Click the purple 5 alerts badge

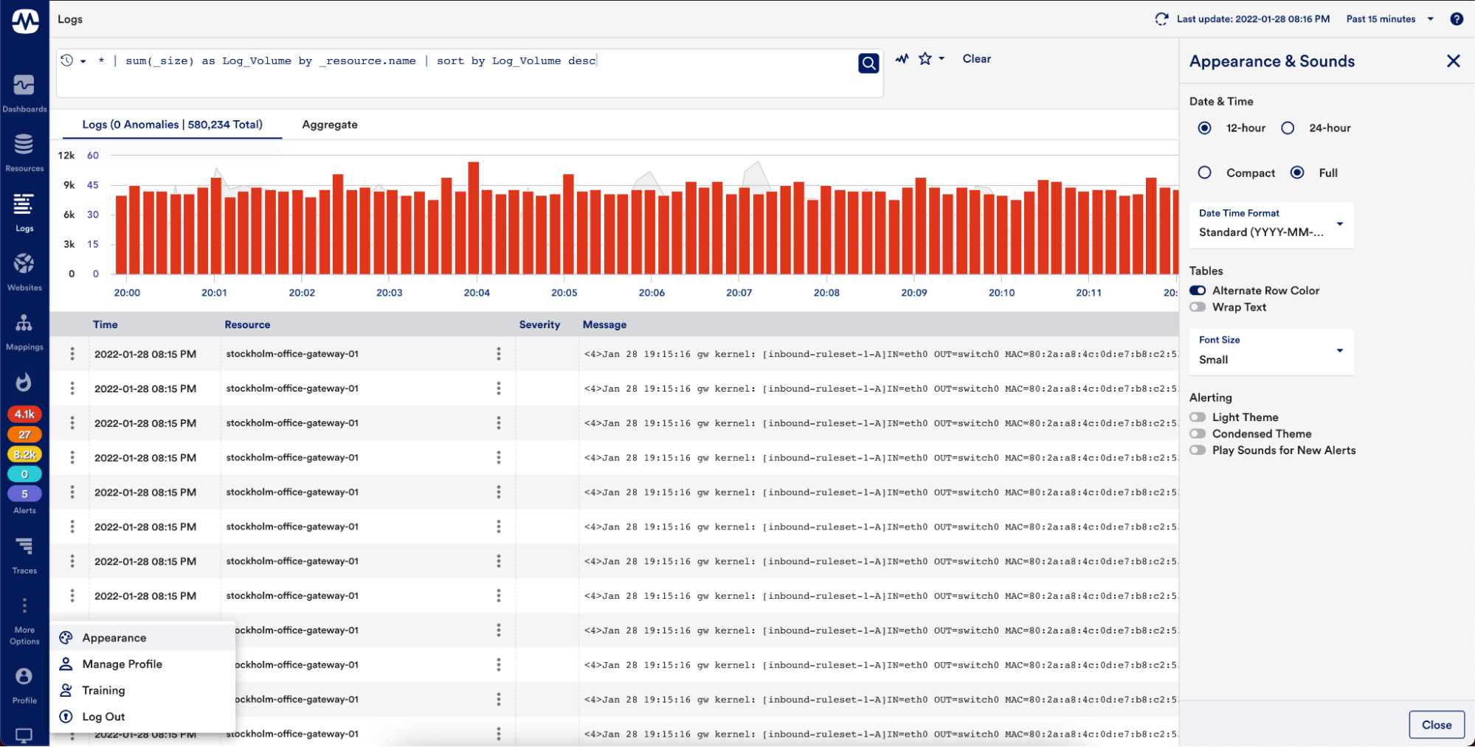click(x=24, y=494)
